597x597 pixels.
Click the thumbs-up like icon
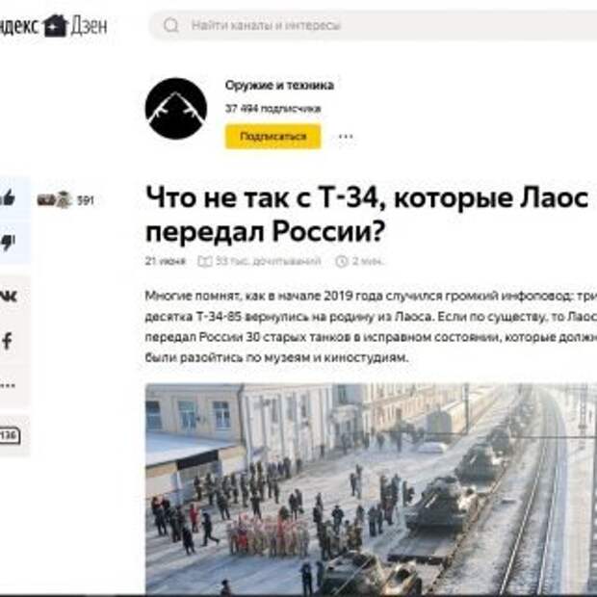coord(8,198)
